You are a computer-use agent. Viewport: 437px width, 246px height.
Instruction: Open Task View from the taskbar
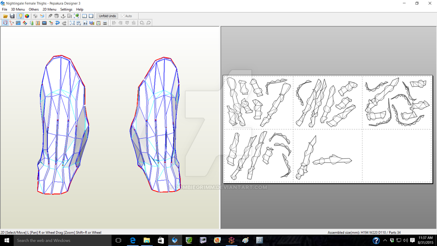118,240
